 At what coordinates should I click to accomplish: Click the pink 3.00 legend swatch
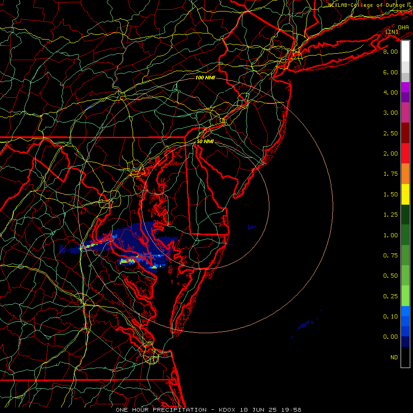point(405,112)
